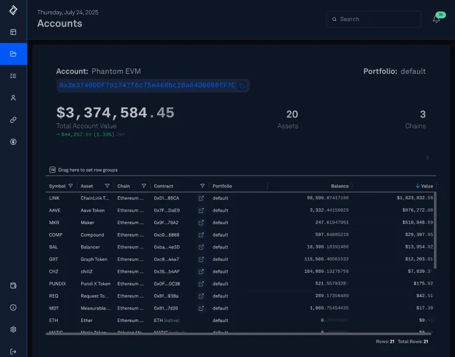Viewport: 455px width, 357px height.
Task: Open the notifications bell
Action: coord(436,19)
